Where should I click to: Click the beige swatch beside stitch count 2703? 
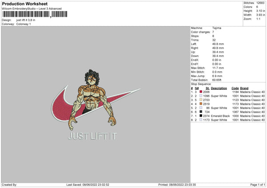tap(201, 100)
